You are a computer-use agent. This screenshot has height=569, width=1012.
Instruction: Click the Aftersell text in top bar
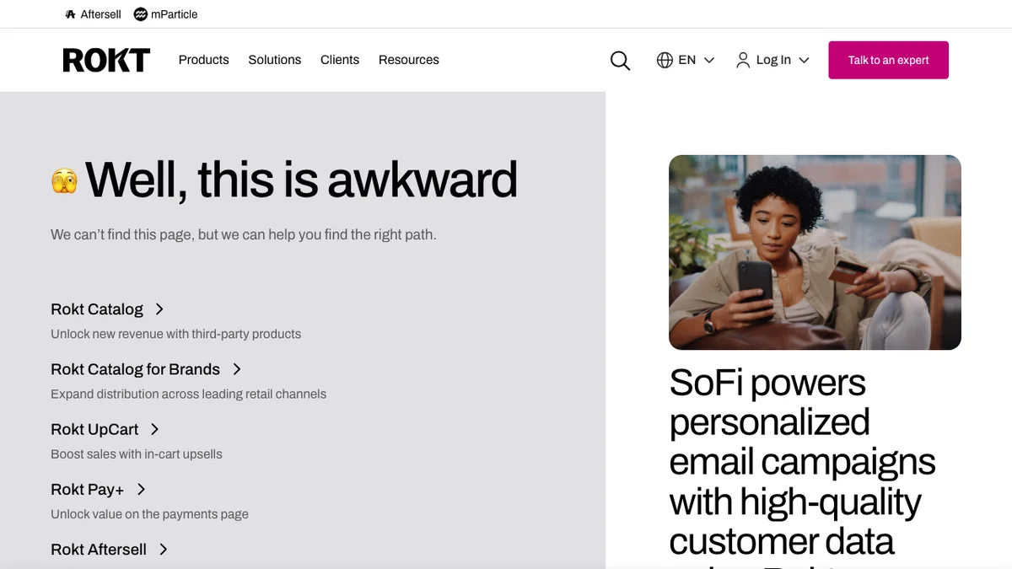101,14
